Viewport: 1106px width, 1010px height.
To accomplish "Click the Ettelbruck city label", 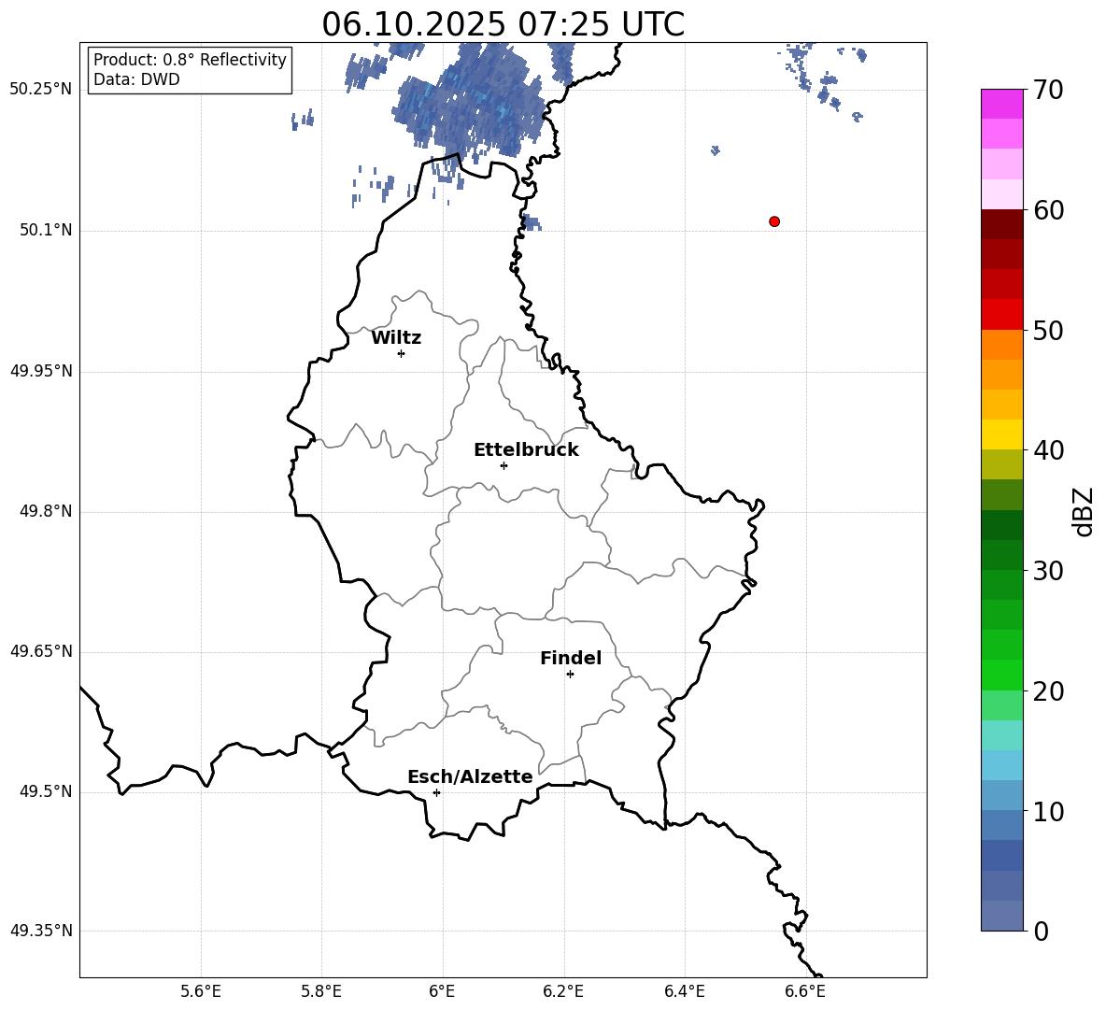I will 526,450.
